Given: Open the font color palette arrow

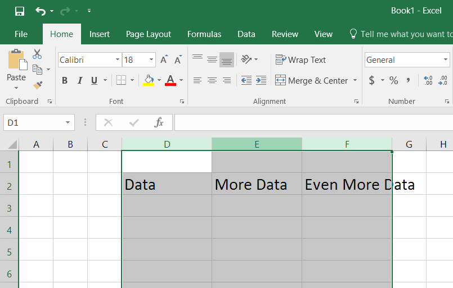Looking at the screenshot, I should tap(181, 80).
